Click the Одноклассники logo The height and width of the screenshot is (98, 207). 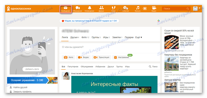coord(19,9)
